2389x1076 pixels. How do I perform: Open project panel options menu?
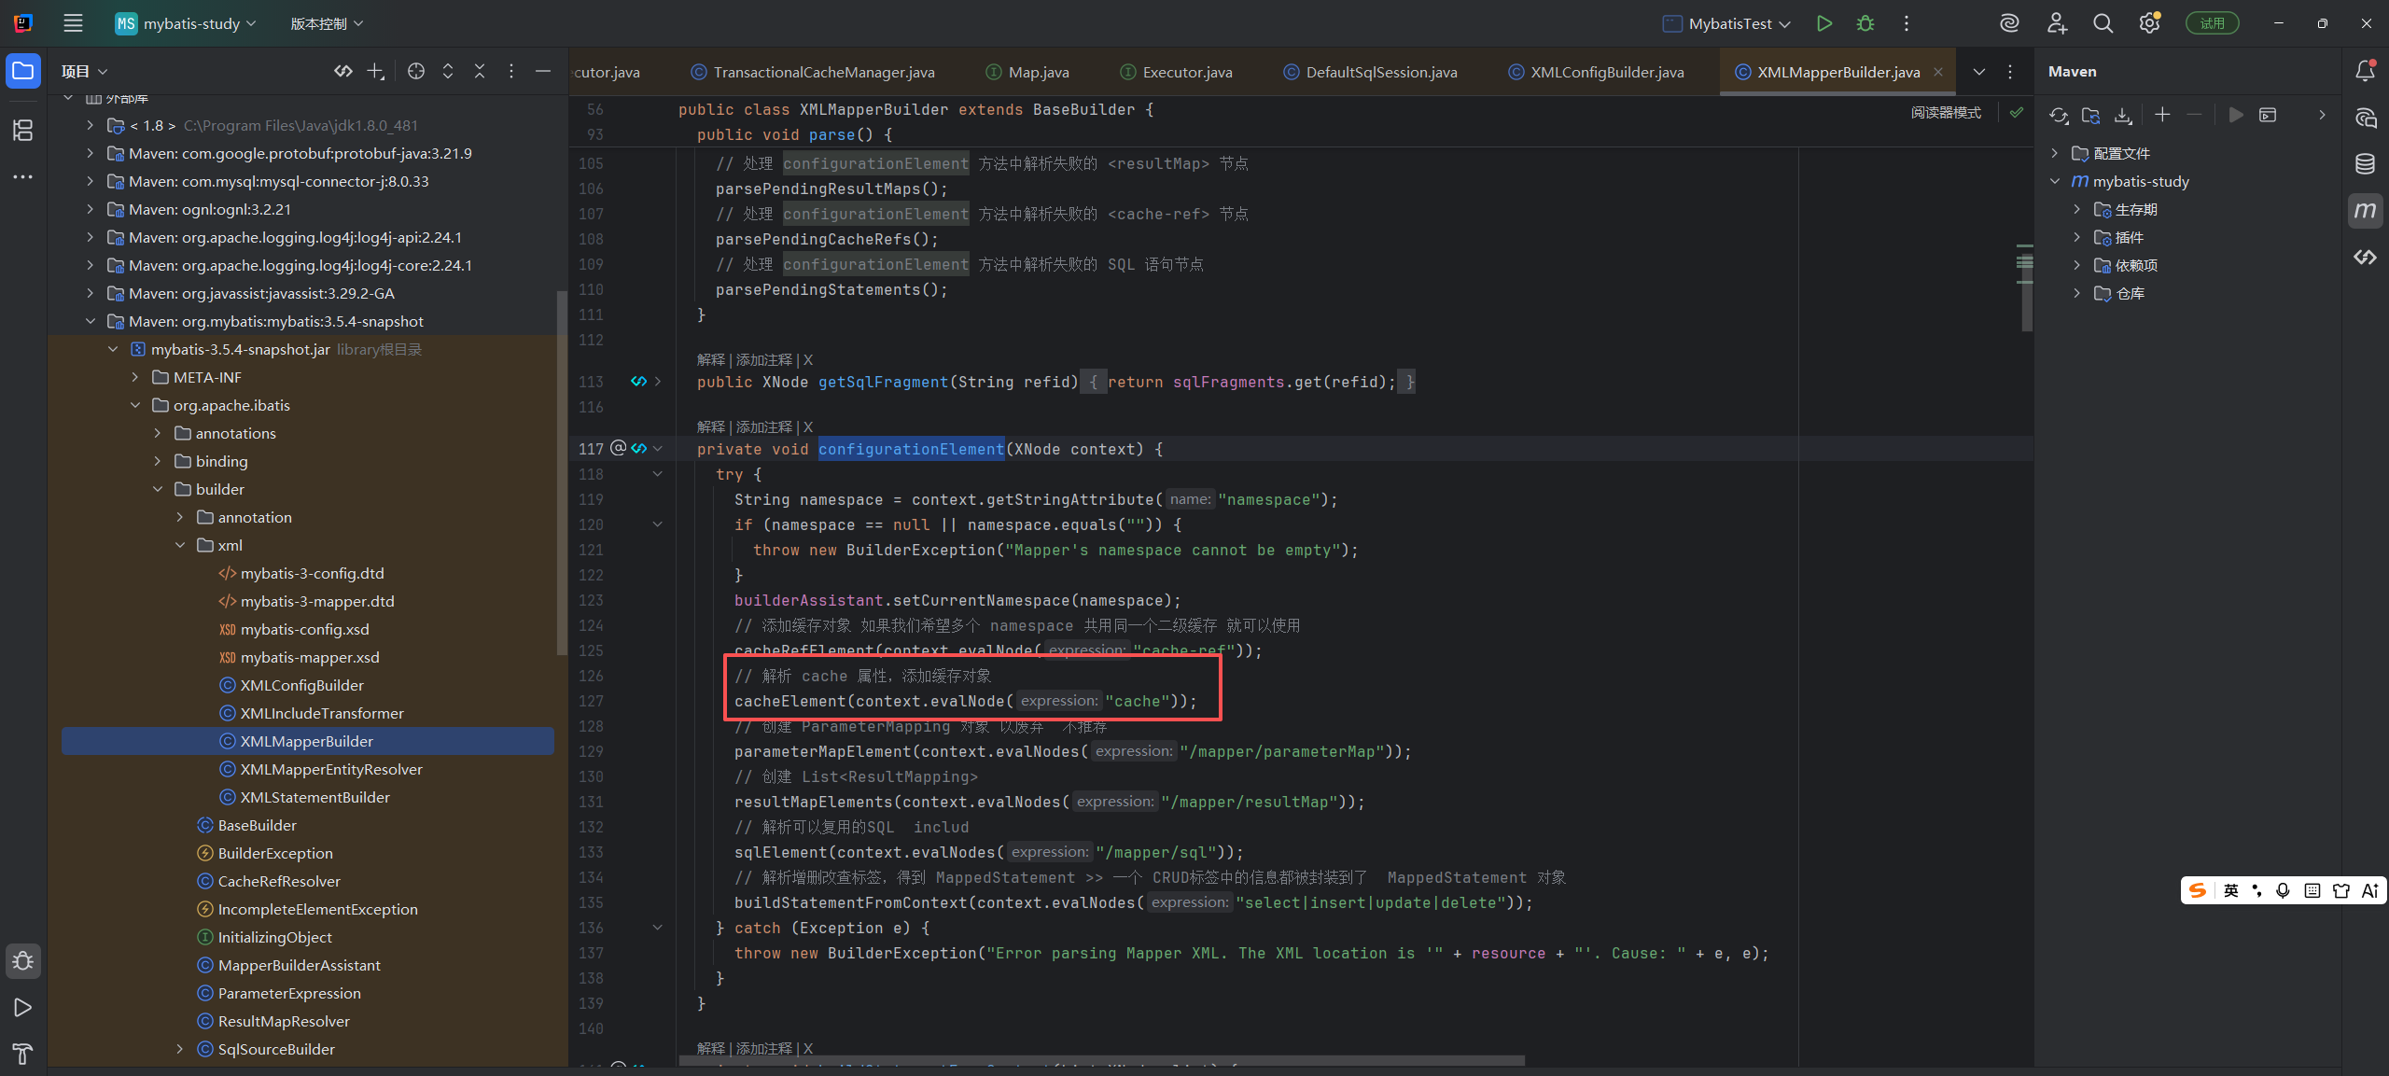tap(510, 71)
